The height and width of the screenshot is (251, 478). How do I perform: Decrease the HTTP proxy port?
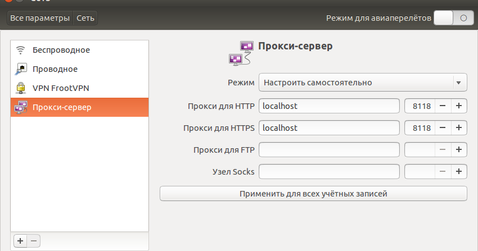point(443,106)
